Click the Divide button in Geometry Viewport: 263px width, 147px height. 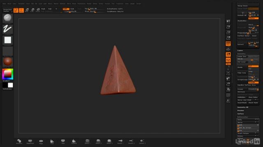tap(242, 67)
